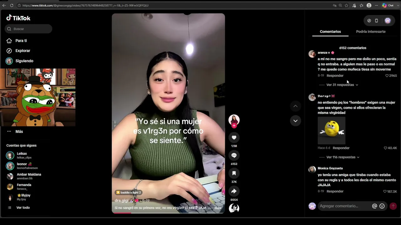Image resolution: width=401 pixels, height=225 pixels.
Task: Click the TikTok coin icon at top right
Action: point(369,21)
